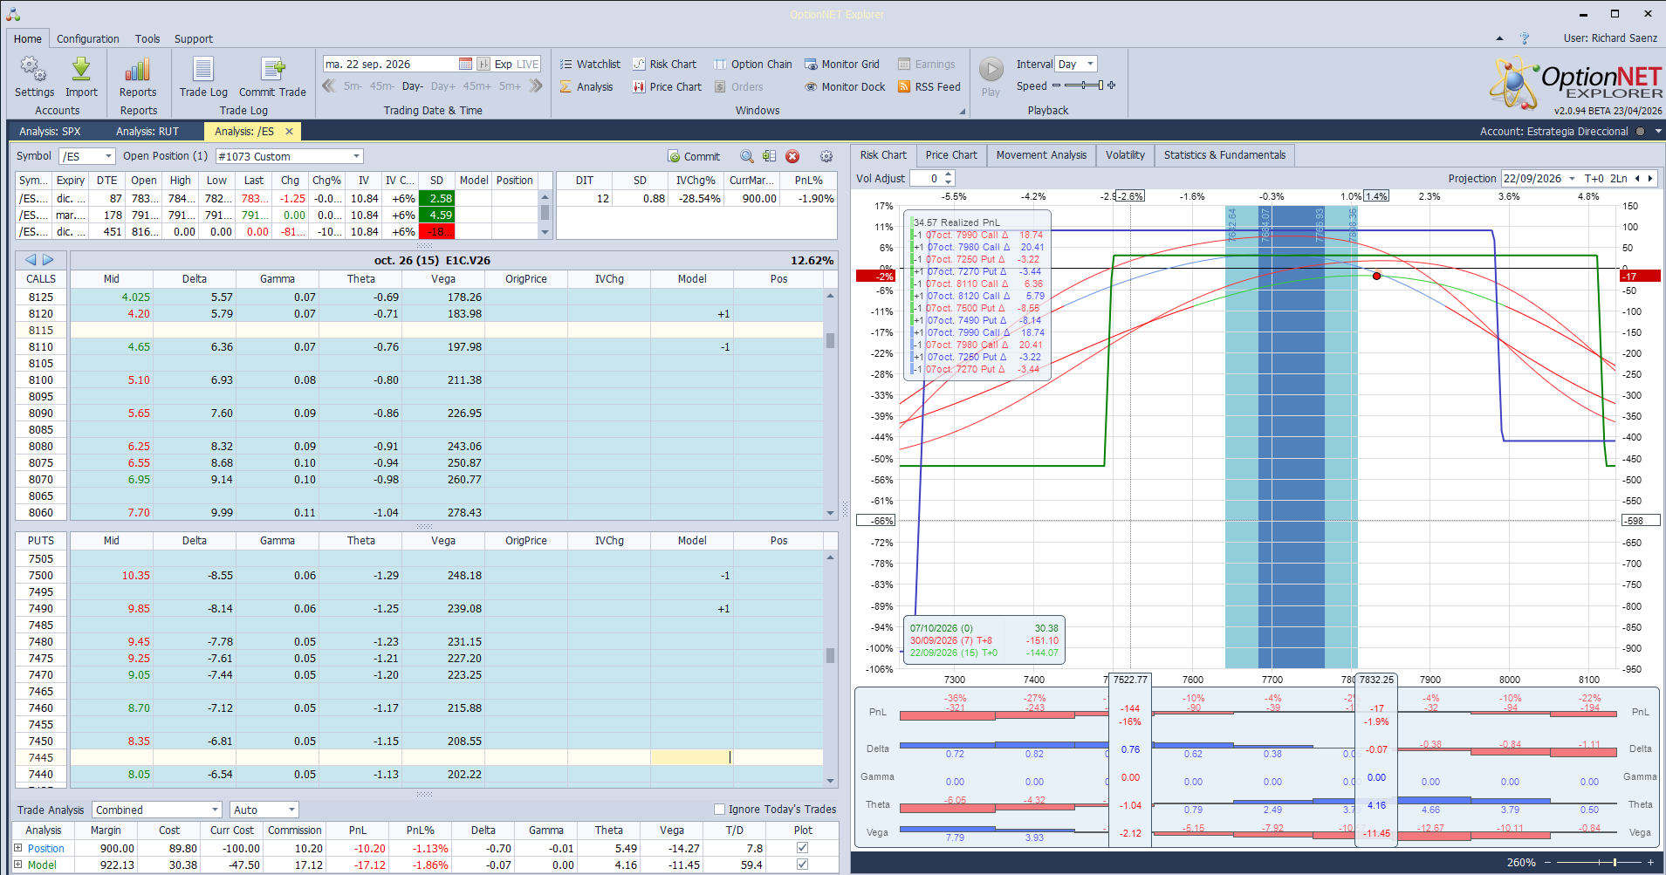Open the Account dropdown arrow

point(1658,132)
